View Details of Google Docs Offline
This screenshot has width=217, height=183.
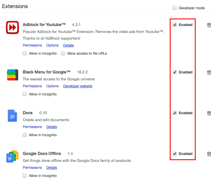pyautogui.click(x=52, y=168)
